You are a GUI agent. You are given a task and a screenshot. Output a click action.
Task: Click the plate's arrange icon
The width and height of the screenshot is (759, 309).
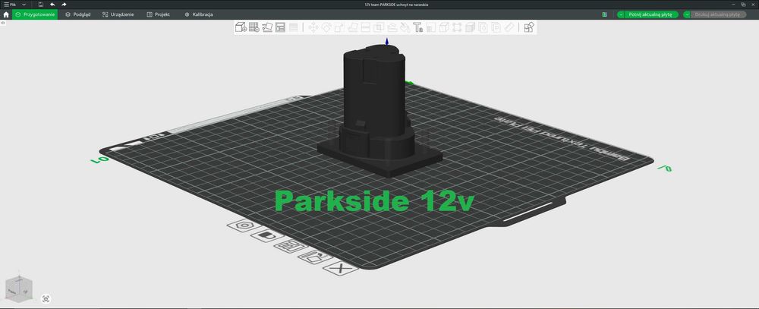291,246
